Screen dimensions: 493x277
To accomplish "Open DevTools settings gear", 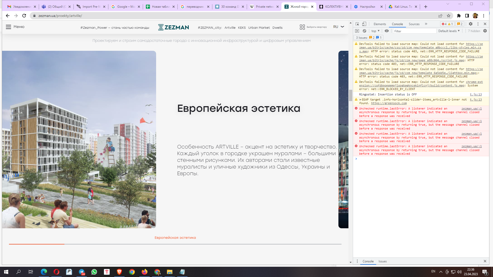I will 470,24.
